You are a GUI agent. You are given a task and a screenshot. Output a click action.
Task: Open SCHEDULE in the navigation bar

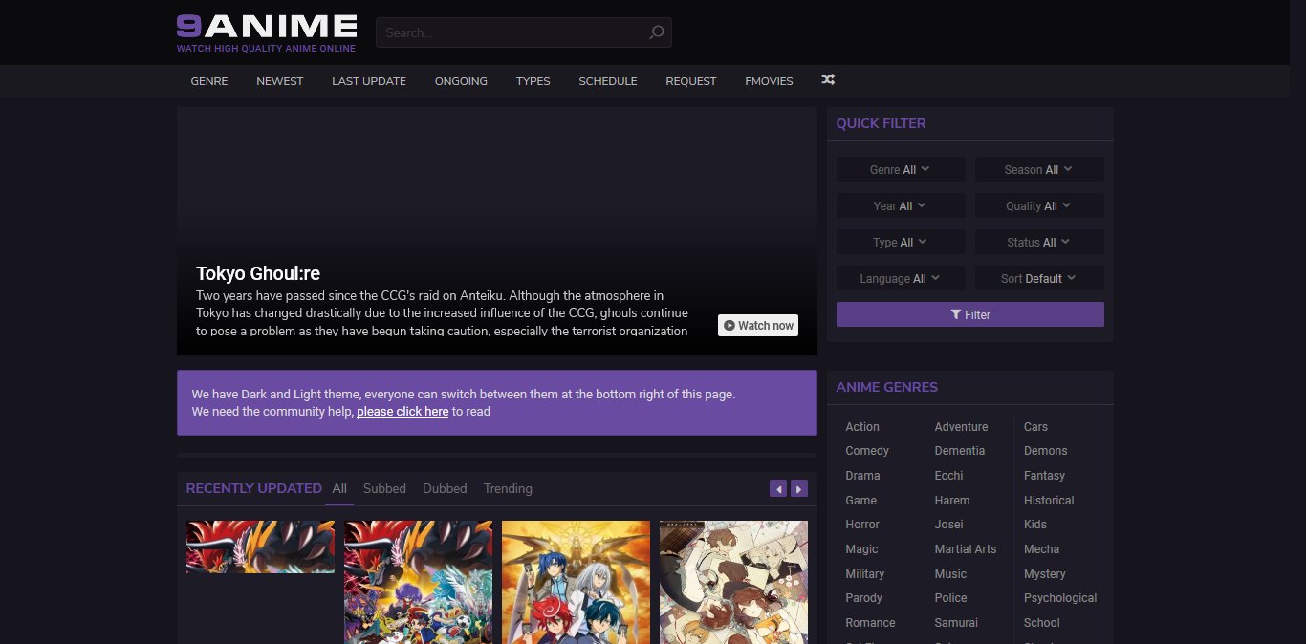pos(608,81)
